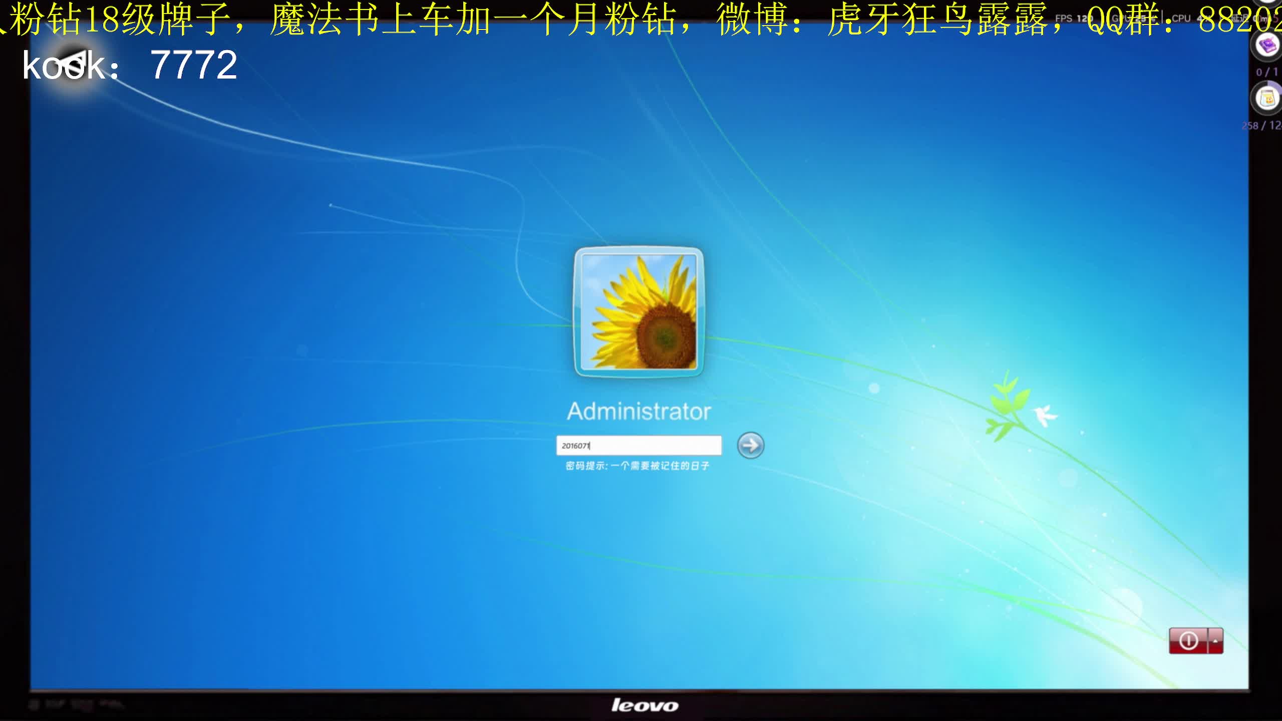
Task: Click the Administrator account name
Action: click(x=638, y=411)
